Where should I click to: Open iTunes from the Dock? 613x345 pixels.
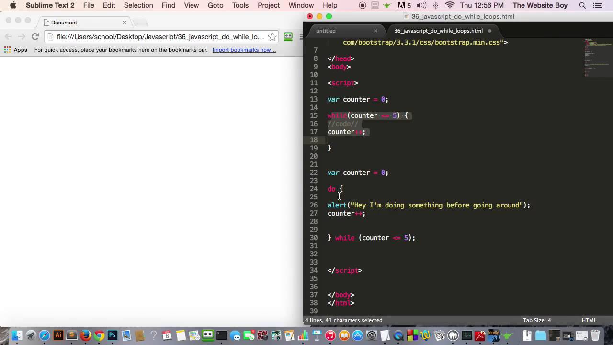pyautogui.click(x=330, y=335)
